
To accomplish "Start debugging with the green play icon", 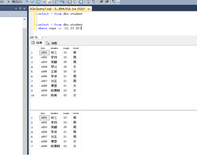I will 9,2.
